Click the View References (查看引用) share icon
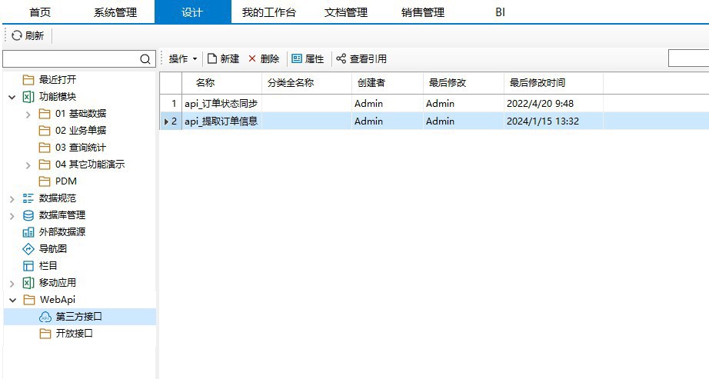Screen dimensions: 709x379 click(341, 59)
